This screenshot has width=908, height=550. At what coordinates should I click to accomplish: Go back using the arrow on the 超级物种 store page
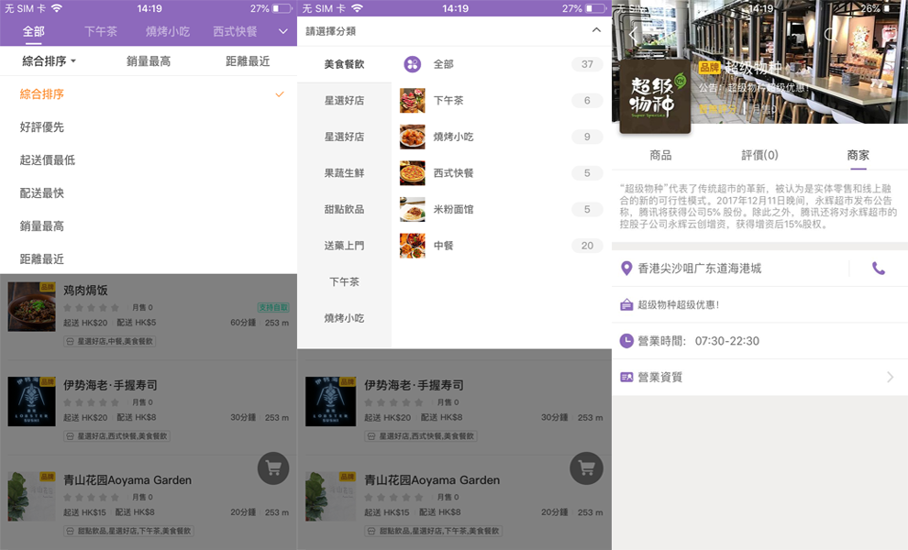click(x=632, y=34)
